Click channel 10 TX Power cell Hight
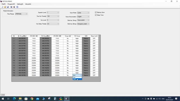The width and height of the screenshot is (180, 101). 77,61
